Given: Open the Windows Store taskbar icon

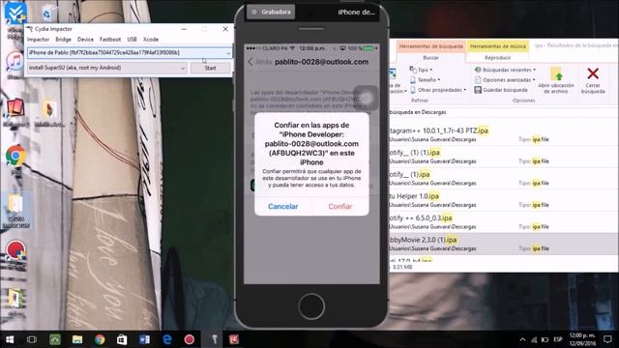Looking at the screenshot, I should (x=122, y=339).
